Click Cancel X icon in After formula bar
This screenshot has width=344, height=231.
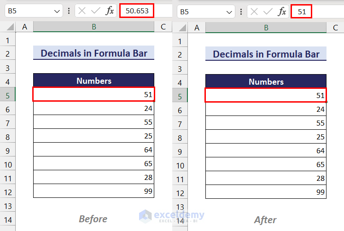254,12
